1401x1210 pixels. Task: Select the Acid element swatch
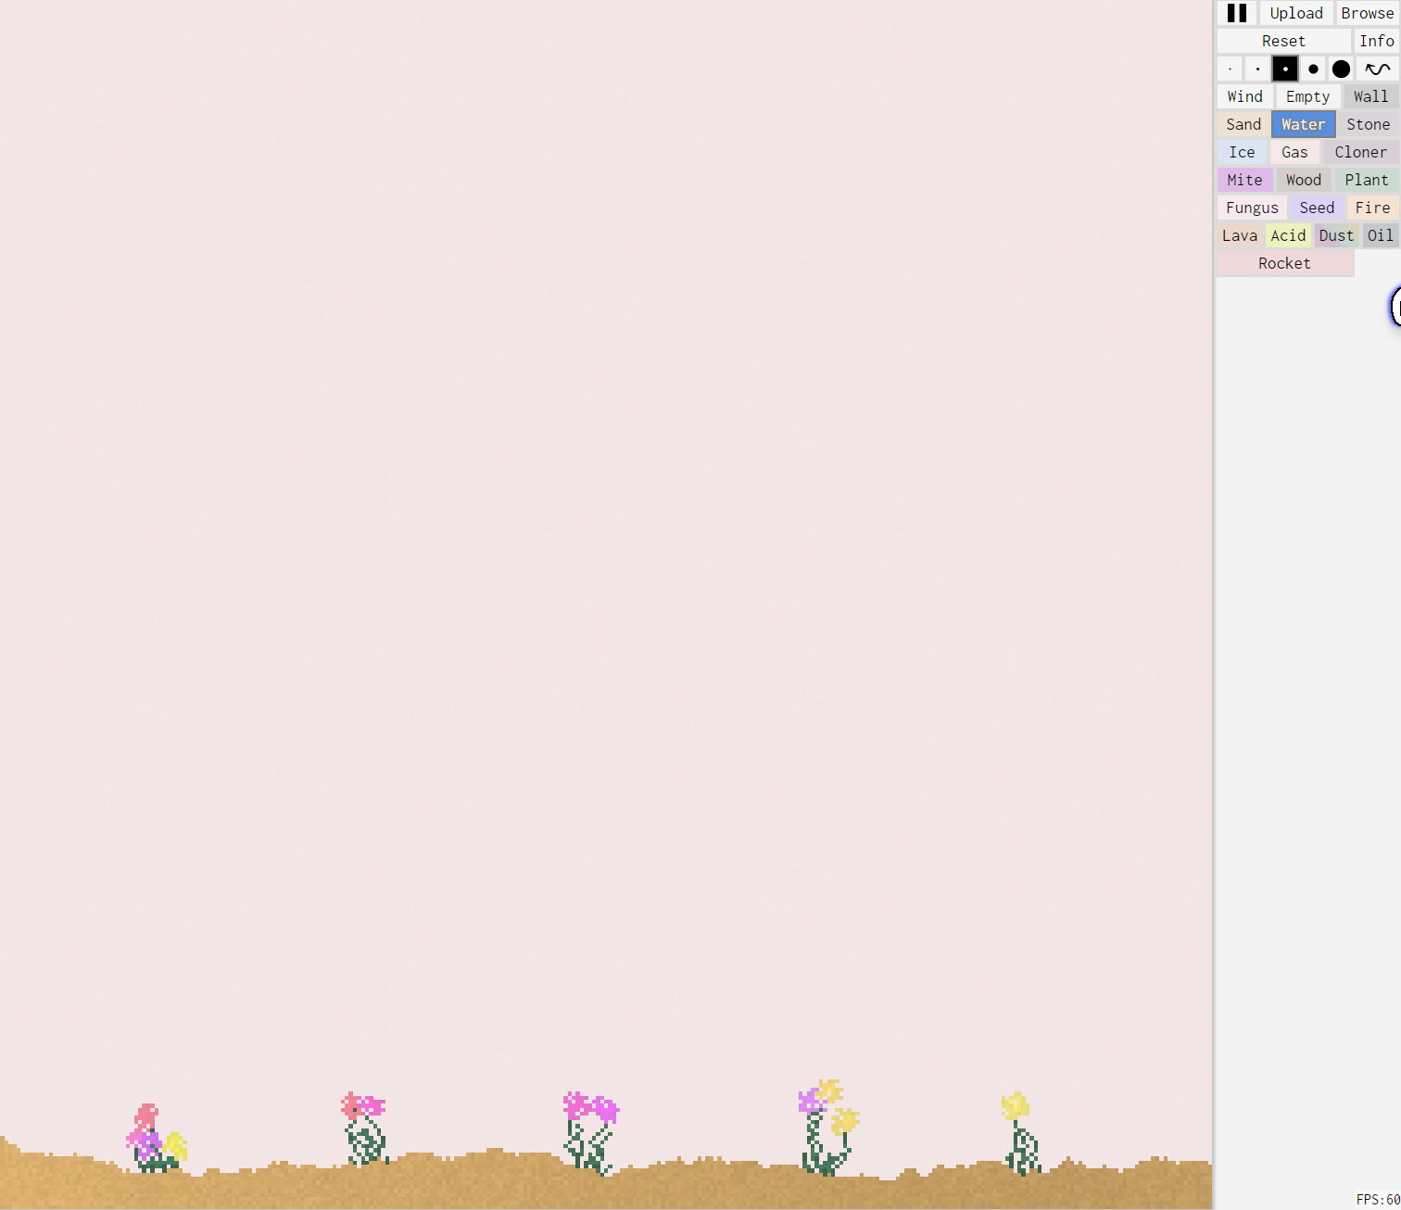point(1288,235)
